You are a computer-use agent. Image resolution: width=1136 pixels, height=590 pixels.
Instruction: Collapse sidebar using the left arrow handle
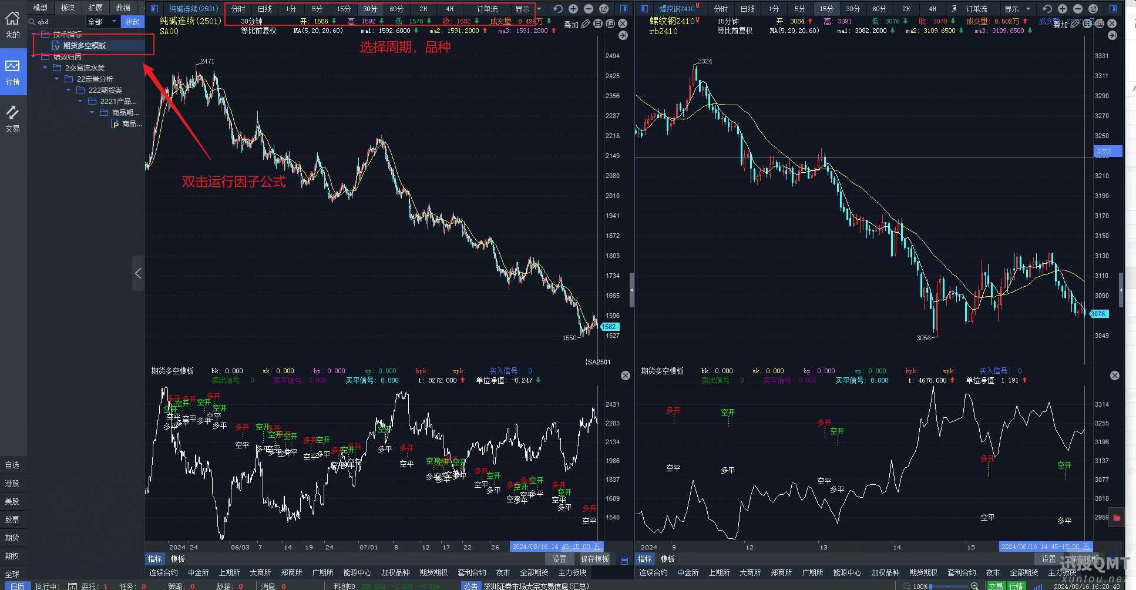pos(138,273)
